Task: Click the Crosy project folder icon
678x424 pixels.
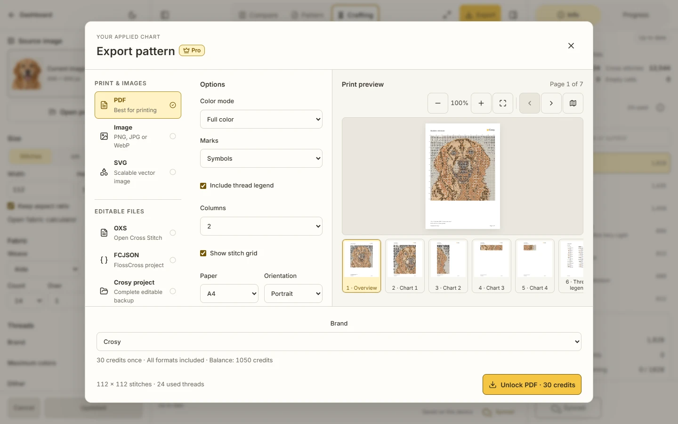Action: (105, 291)
